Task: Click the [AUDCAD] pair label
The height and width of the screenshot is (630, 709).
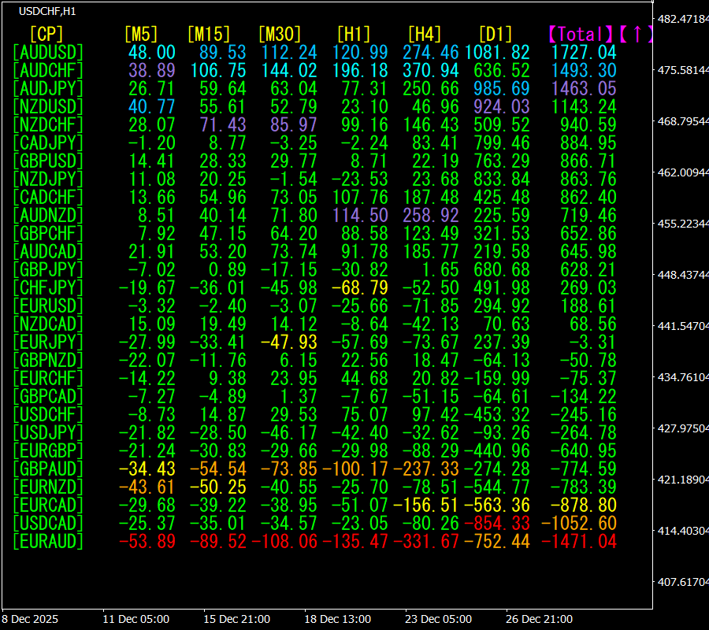Action: (48, 251)
